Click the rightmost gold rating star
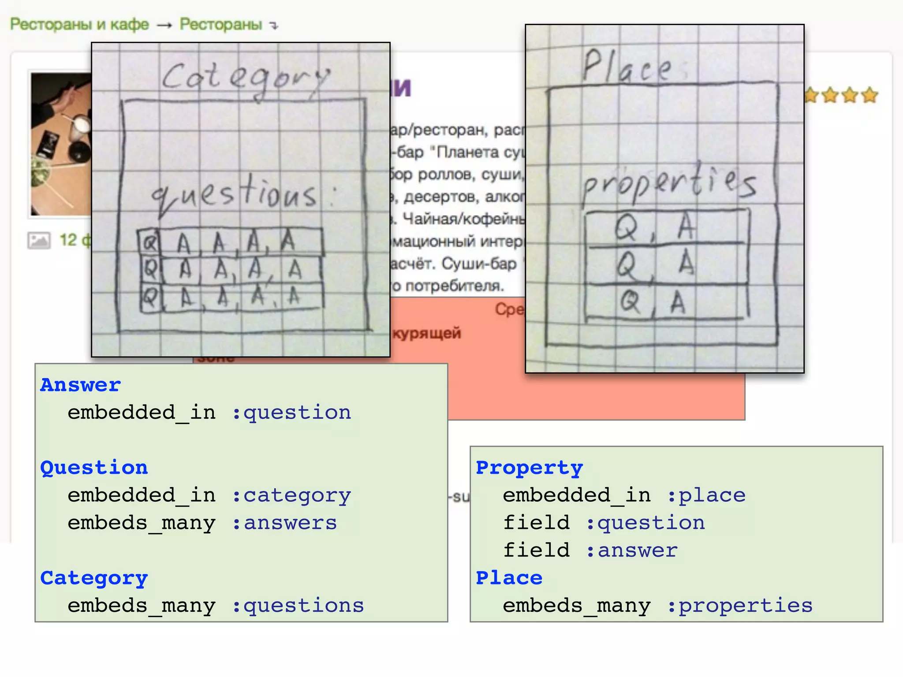903x677 pixels. pos(870,95)
